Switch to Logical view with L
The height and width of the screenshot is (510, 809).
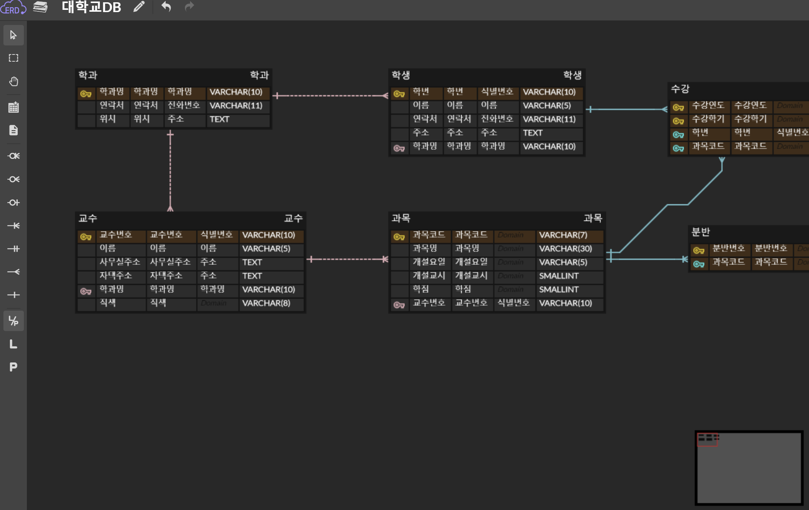click(x=14, y=344)
